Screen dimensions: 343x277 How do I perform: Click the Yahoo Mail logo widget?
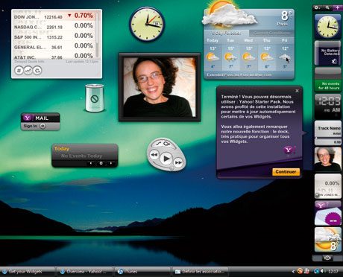[x=28, y=118]
